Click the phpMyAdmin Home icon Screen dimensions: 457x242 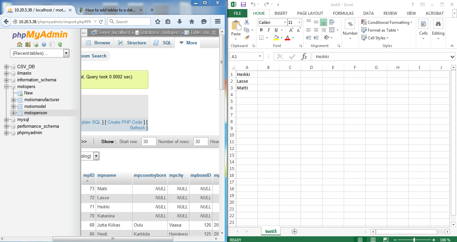click(x=20, y=44)
